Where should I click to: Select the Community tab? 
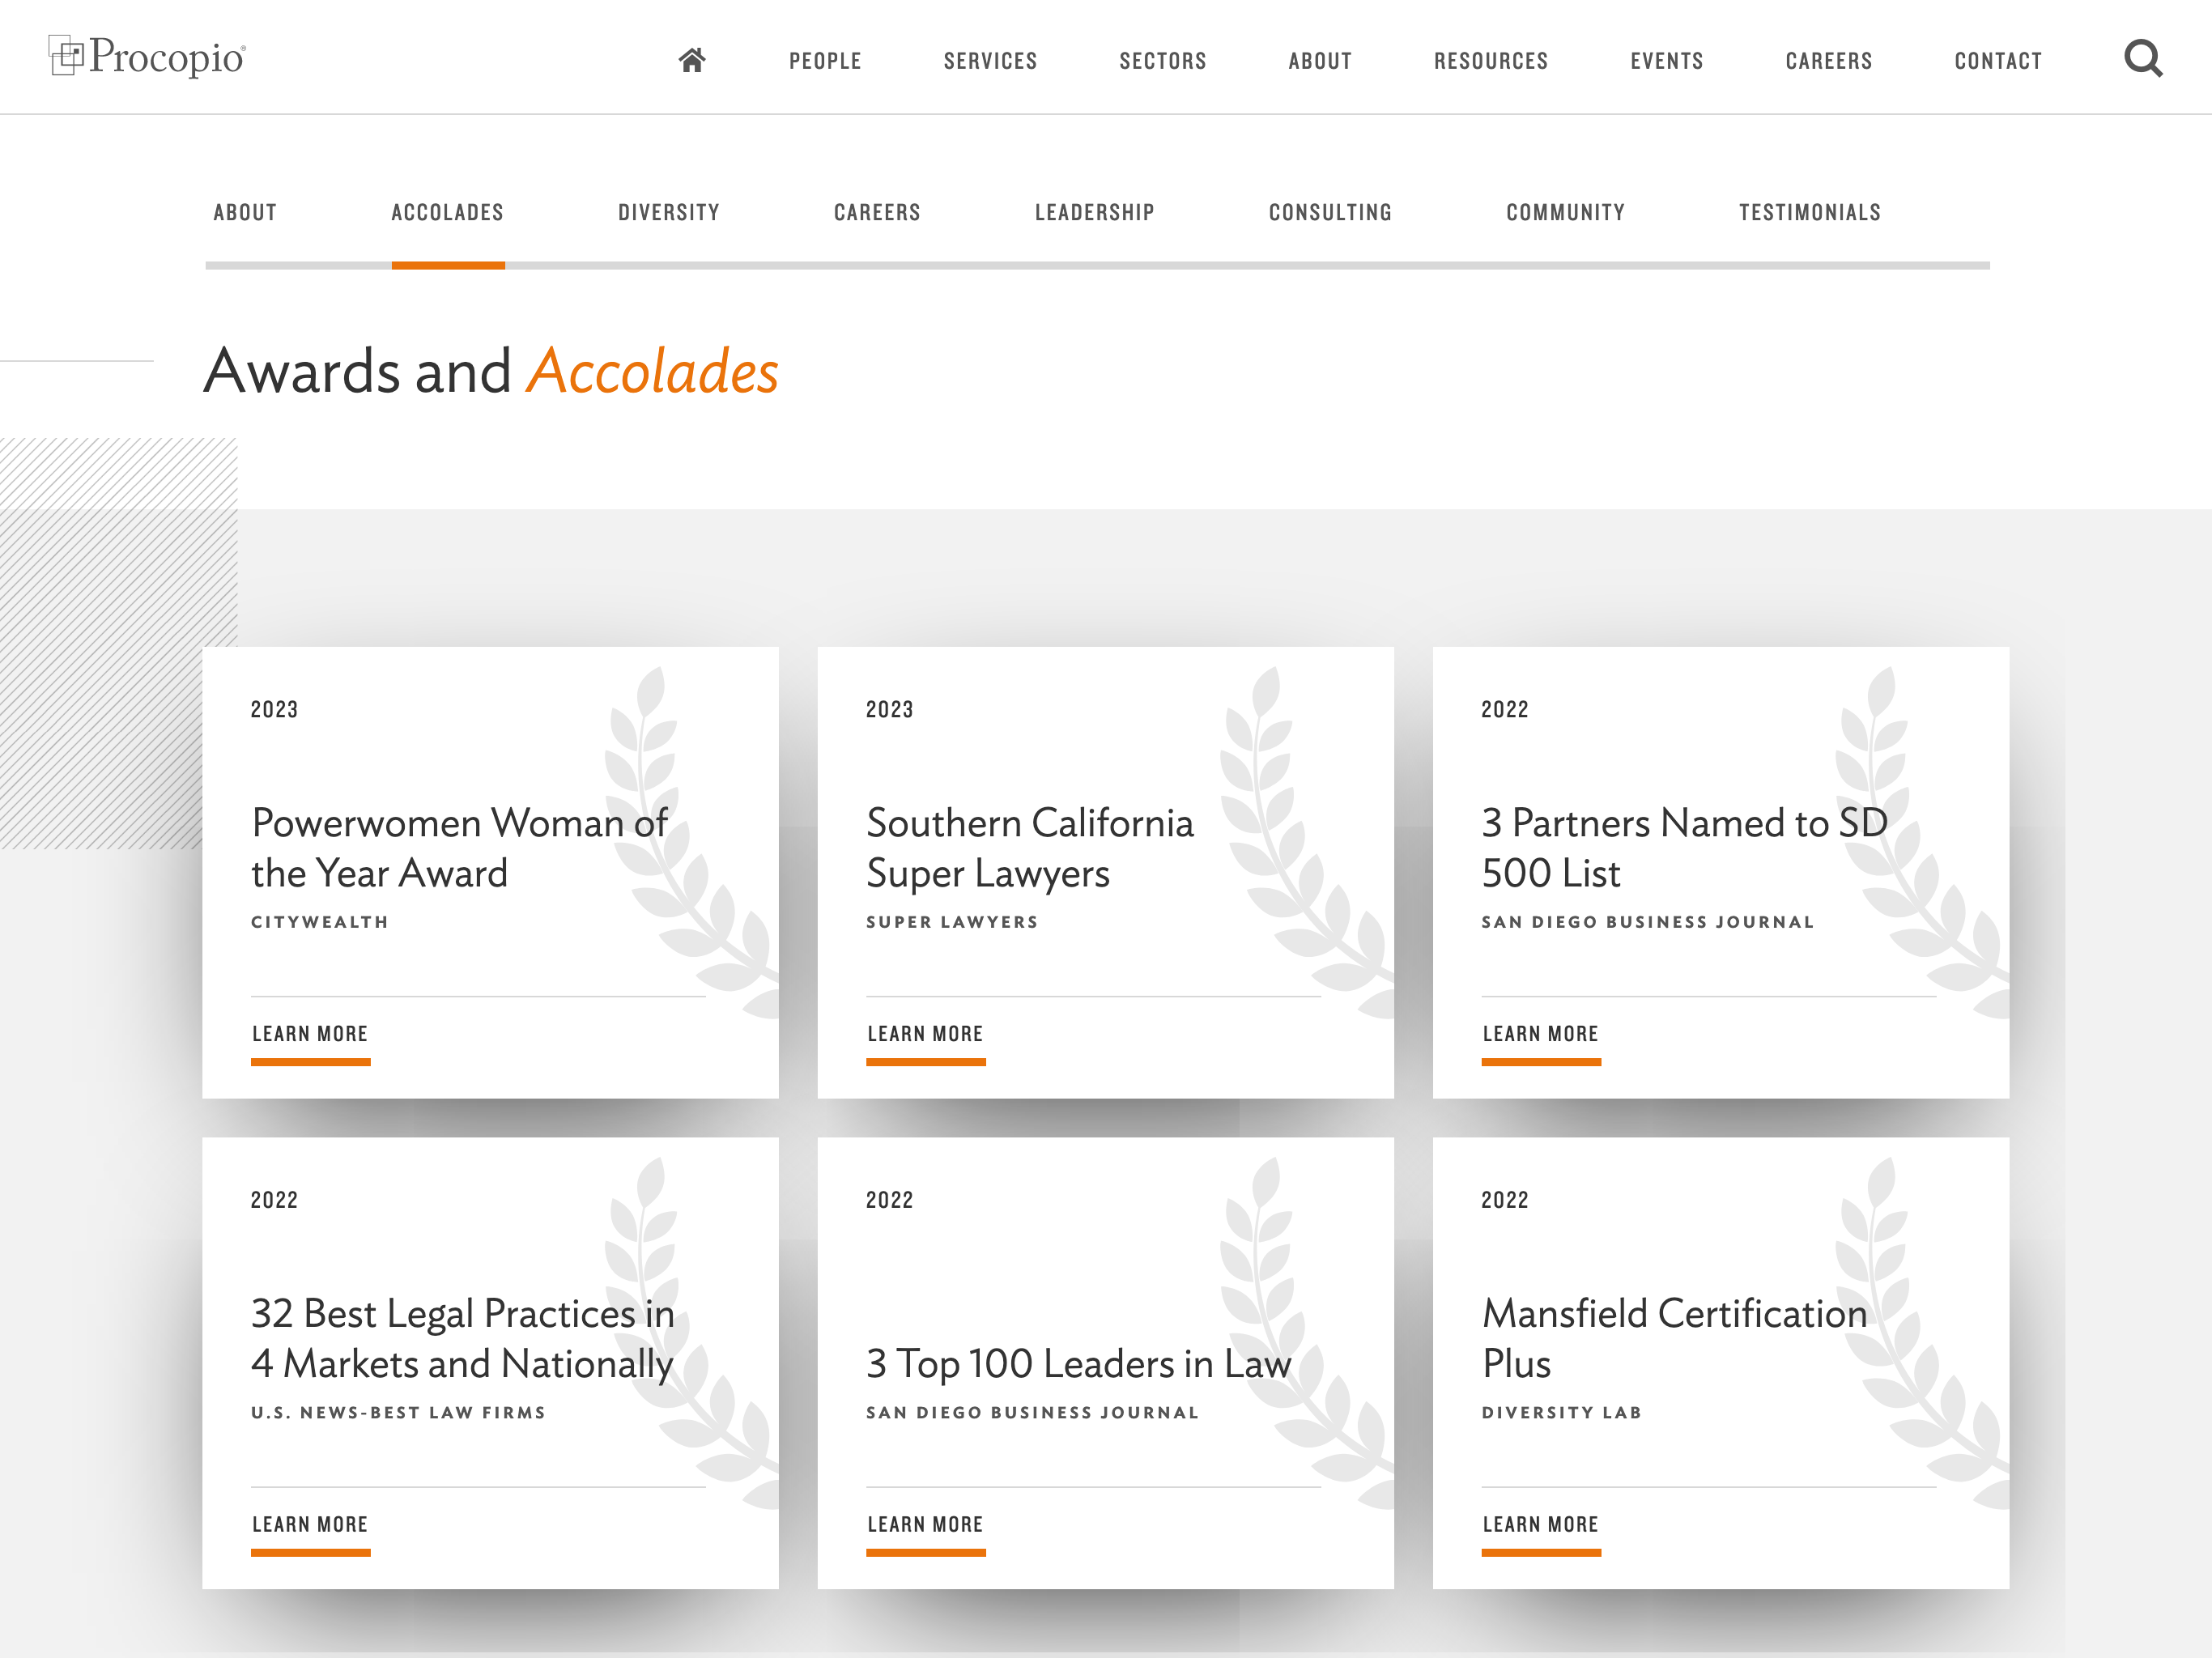(x=1565, y=212)
